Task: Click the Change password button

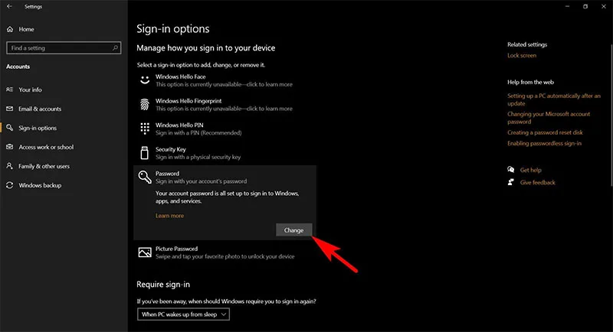Action: (294, 229)
